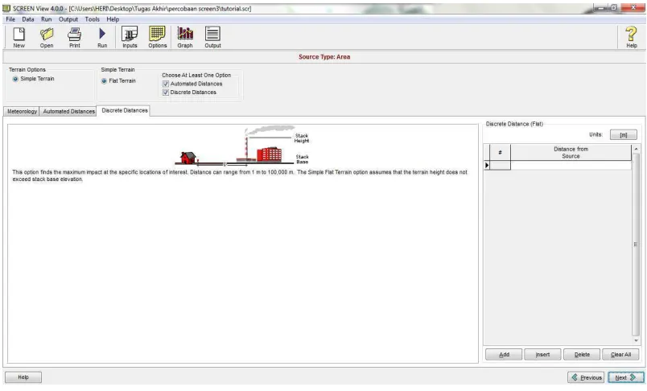Viewport: 647px width, 391px height.
Task: Click the Source Type: Area heading
Action: click(x=324, y=57)
